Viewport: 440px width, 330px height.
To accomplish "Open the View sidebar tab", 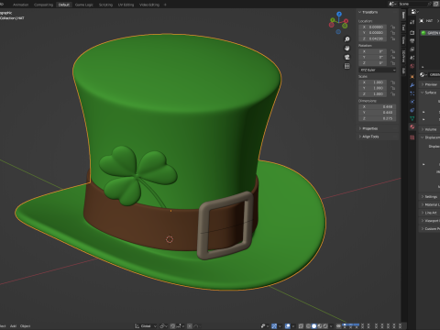I will coord(403,40).
